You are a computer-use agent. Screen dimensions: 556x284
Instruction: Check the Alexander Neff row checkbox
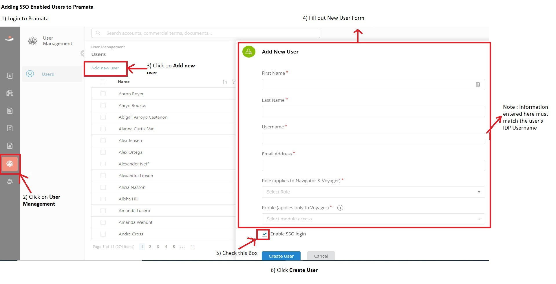tap(103, 164)
